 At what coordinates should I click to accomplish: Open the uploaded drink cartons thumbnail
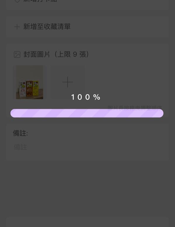pos(29,82)
